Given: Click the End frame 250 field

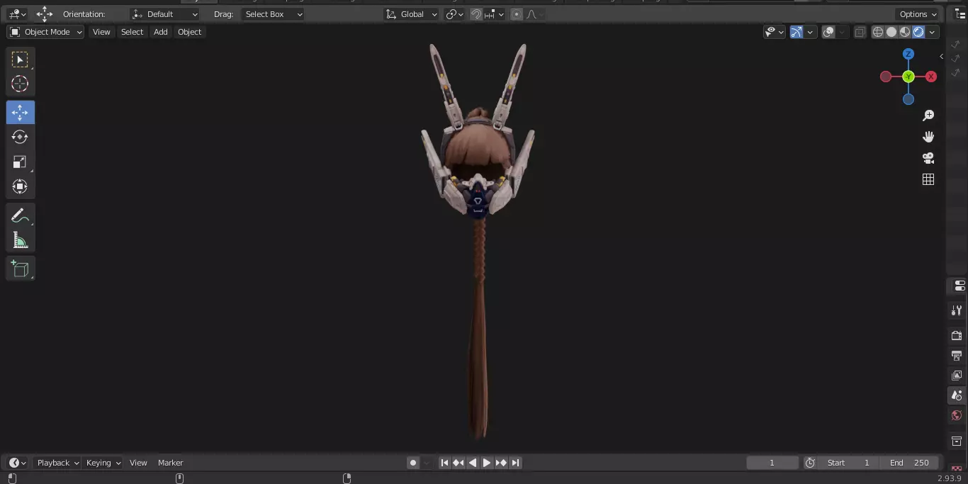Looking at the screenshot, I should (x=910, y=463).
